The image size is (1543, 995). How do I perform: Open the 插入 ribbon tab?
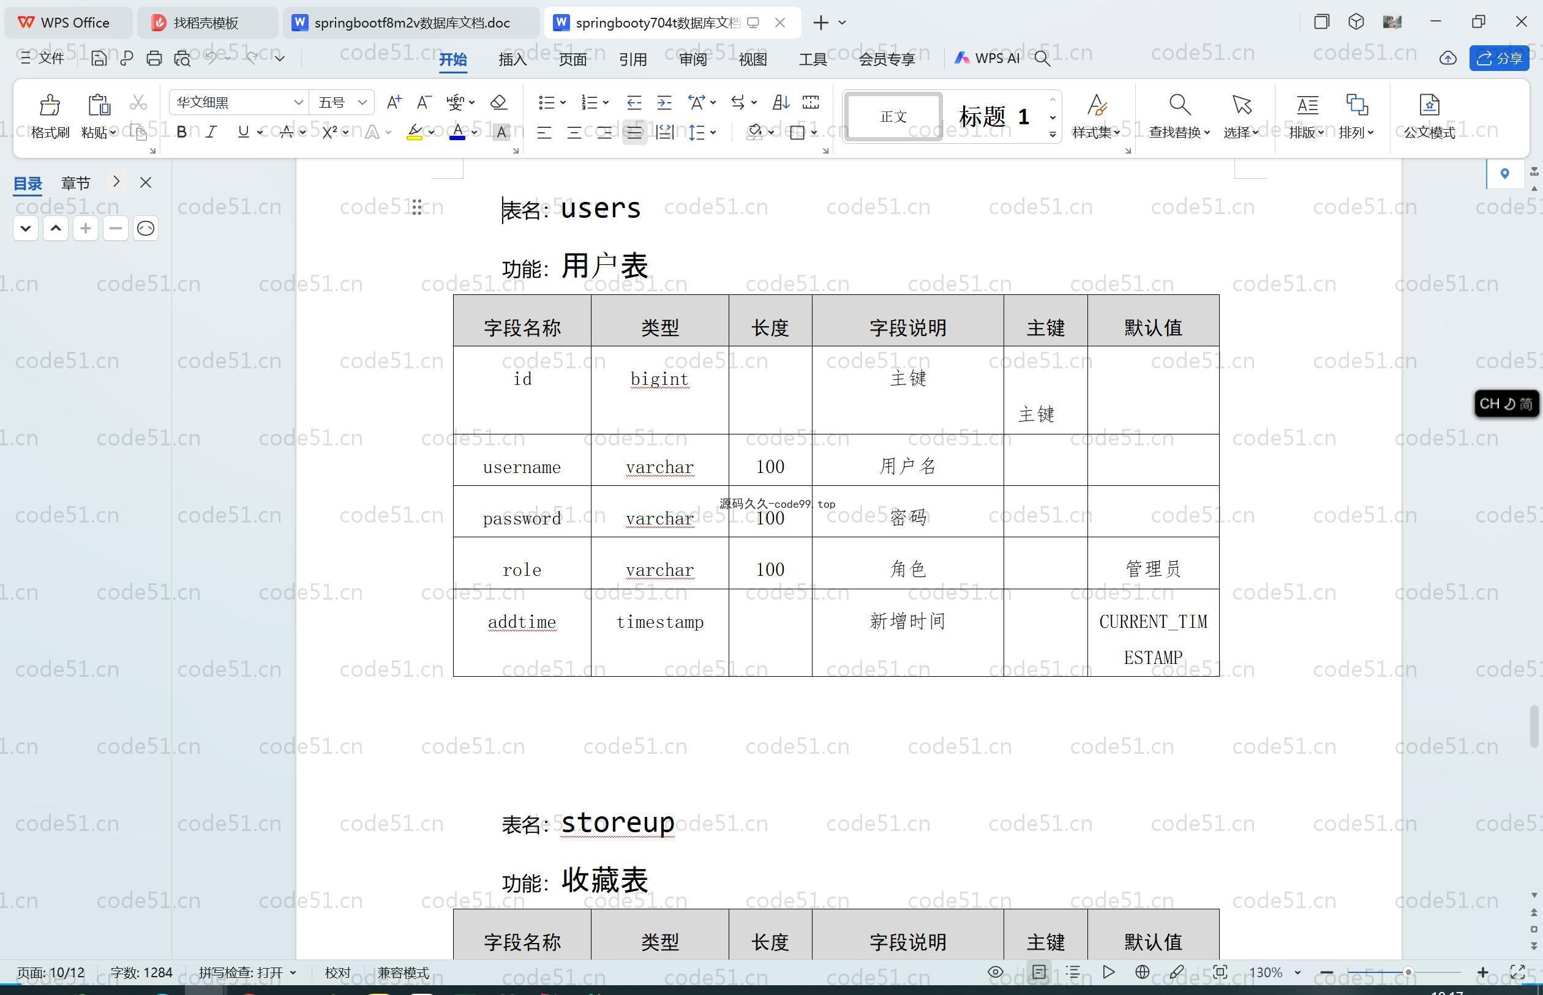pyautogui.click(x=512, y=59)
